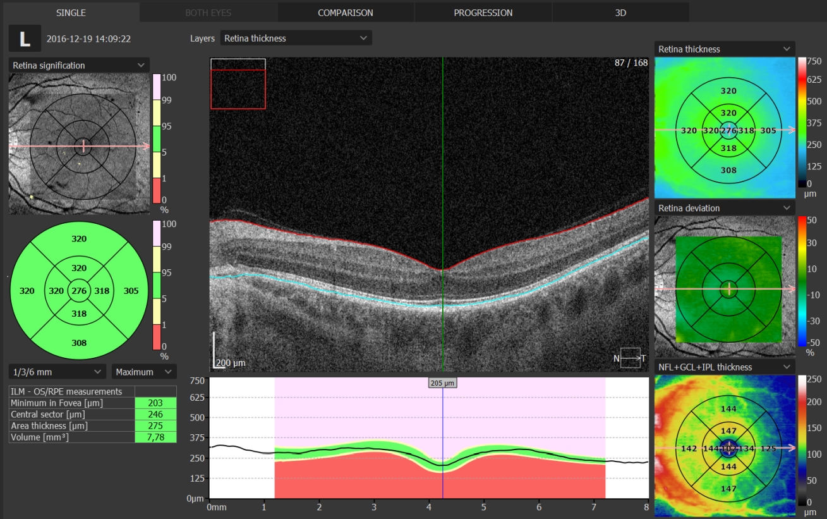Select the Area thickness value 275
This screenshot has width=827, height=519.
click(x=155, y=425)
